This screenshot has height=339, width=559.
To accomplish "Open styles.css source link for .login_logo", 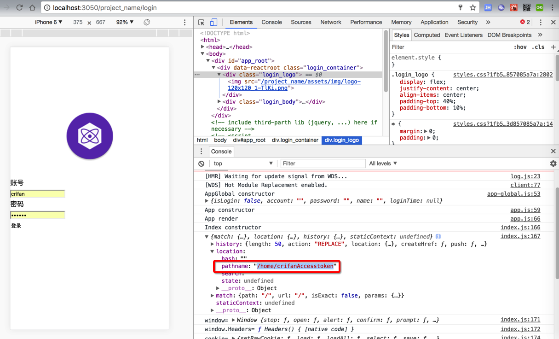I will tap(503, 75).
